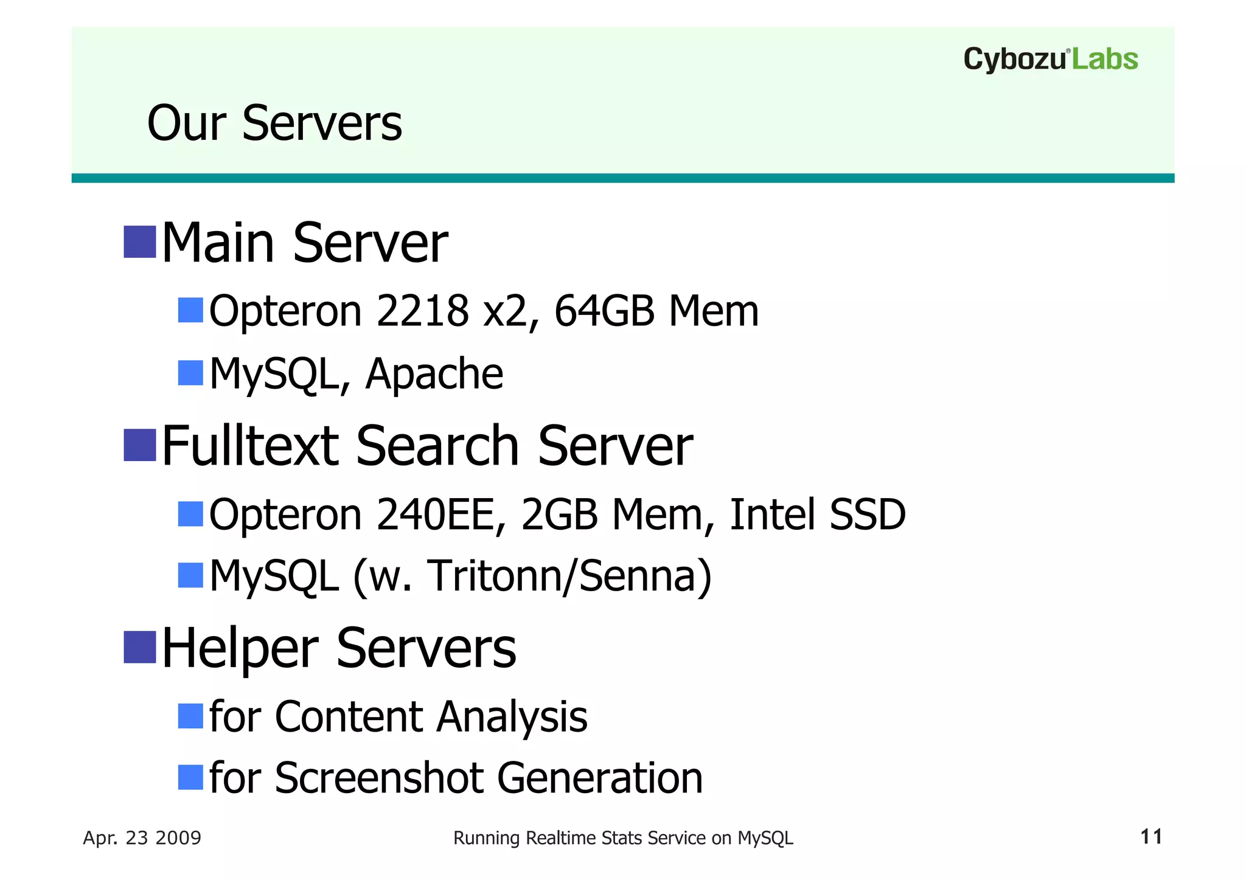
Task: Click the 'Helper Servers' heading
Action: (x=339, y=648)
